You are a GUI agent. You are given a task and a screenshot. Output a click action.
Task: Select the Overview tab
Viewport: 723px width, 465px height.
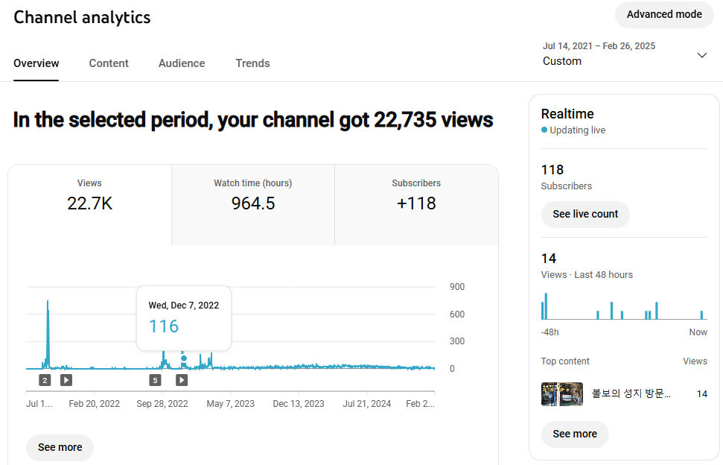[x=36, y=63]
